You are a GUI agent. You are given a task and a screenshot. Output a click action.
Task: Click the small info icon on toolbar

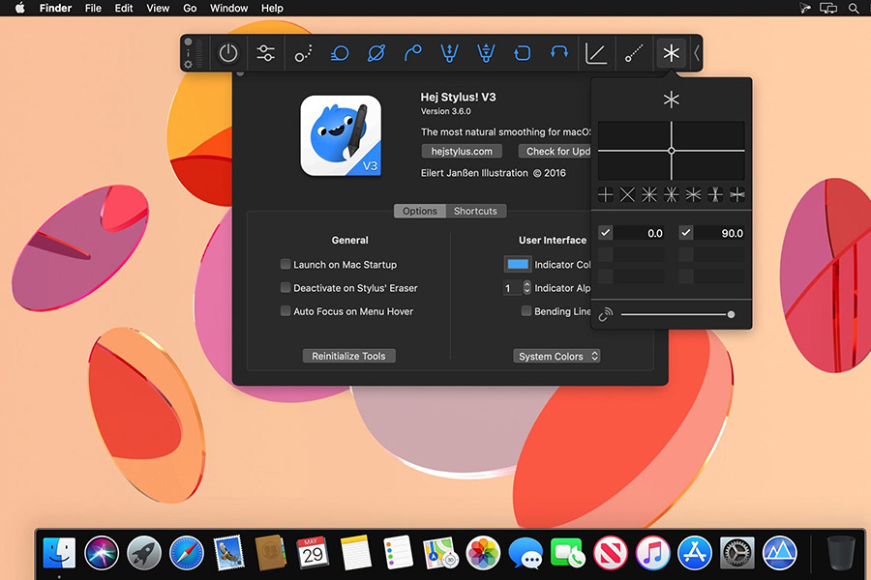(x=189, y=53)
